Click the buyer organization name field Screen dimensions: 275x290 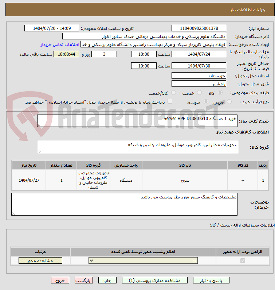(144, 36)
